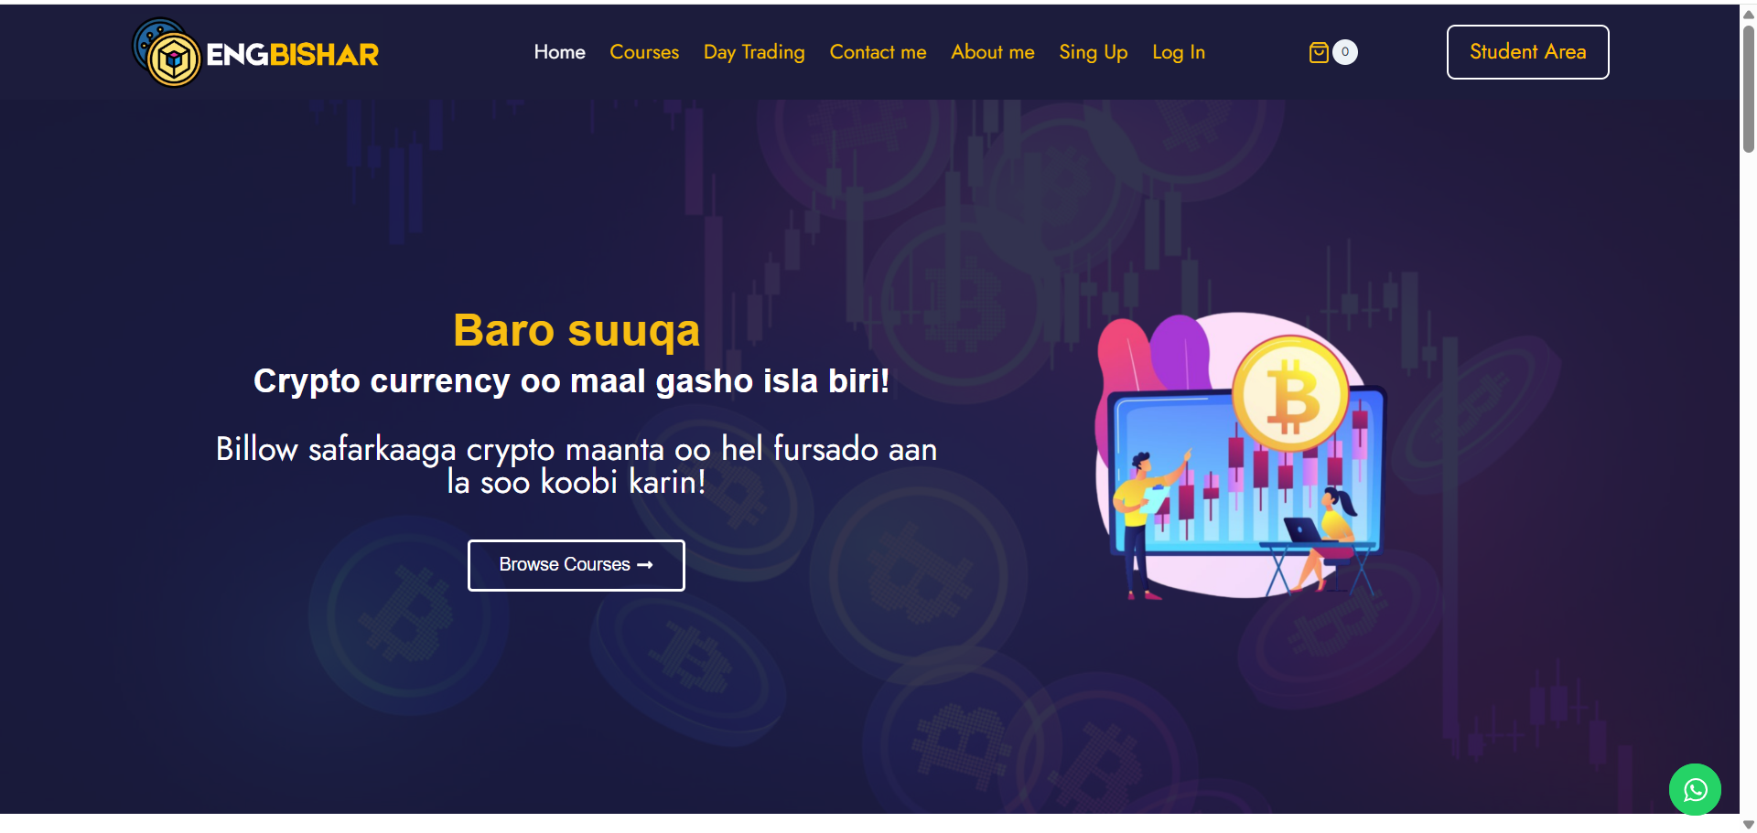1757x833 pixels.
Task: Click the arrow on Browse Courses
Action: pos(645,565)
